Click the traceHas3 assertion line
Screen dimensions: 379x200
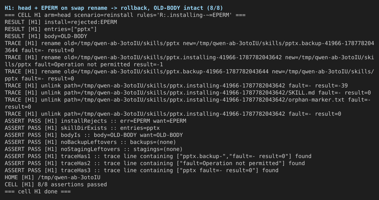[142, 170]
